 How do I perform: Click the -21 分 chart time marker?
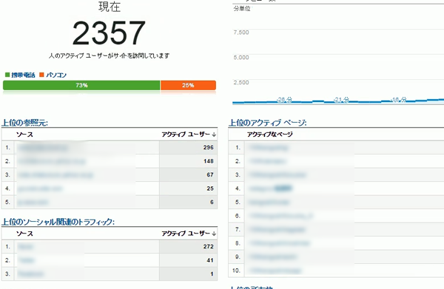(342, 100)
